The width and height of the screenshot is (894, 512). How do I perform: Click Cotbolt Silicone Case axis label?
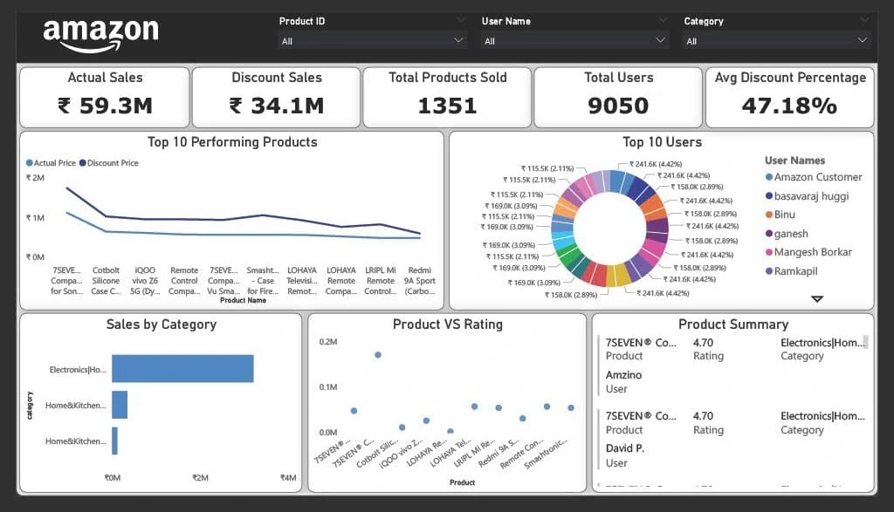(x=106, y=281)
